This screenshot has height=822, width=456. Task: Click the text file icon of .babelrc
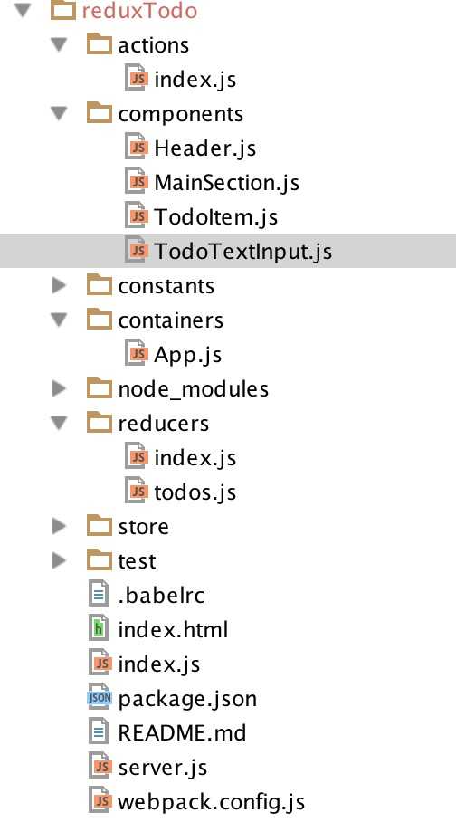point(99,595)
